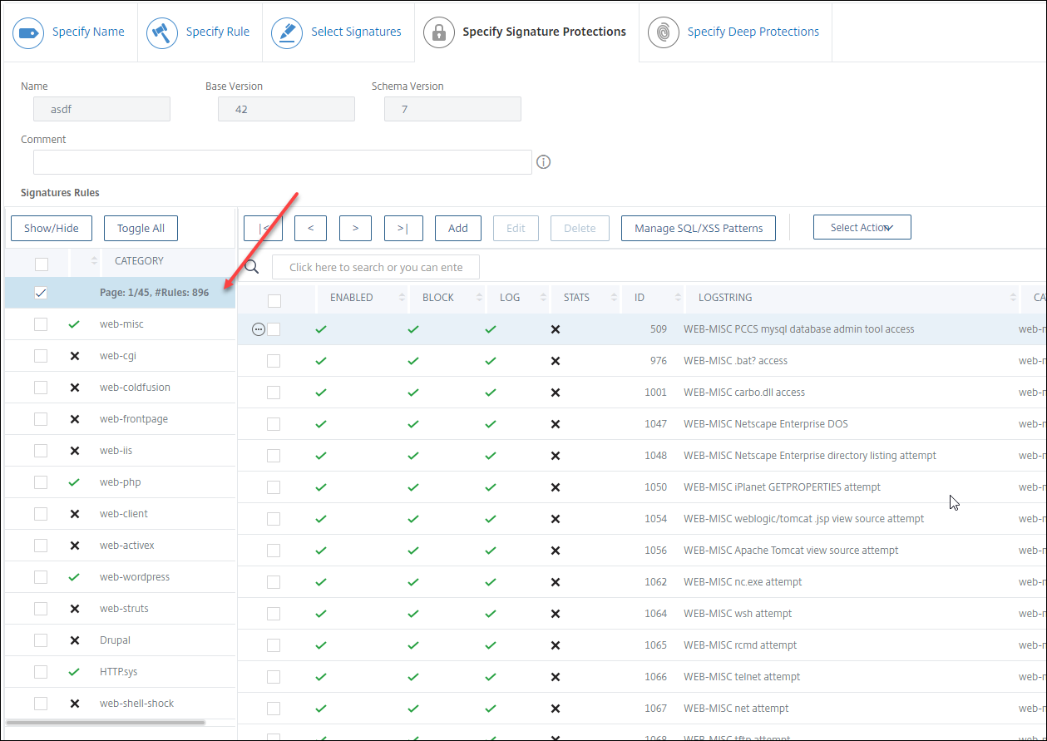Viewport: 1047px width, 741px height.
Task: Uncheck the Page 1/45 category checkbox
Action: pyautogui.click(x=41, y=293)
